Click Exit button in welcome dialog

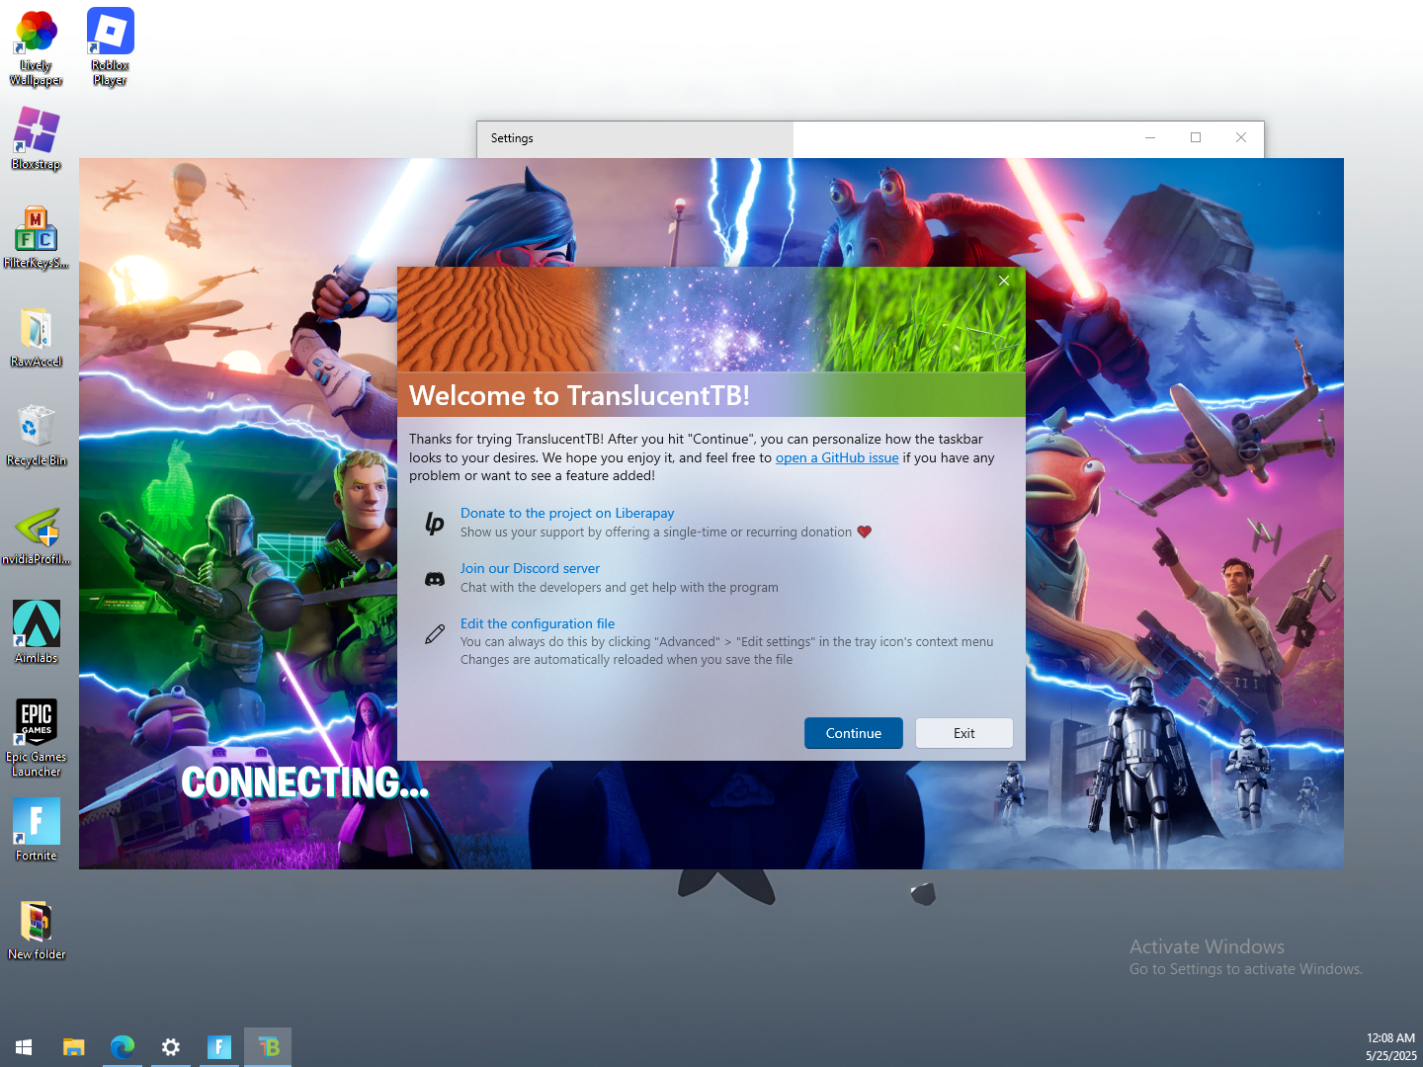[964, 733]
